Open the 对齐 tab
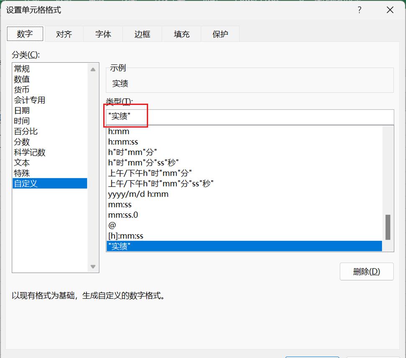Screen dimensions: 406x358 (64, 34)
